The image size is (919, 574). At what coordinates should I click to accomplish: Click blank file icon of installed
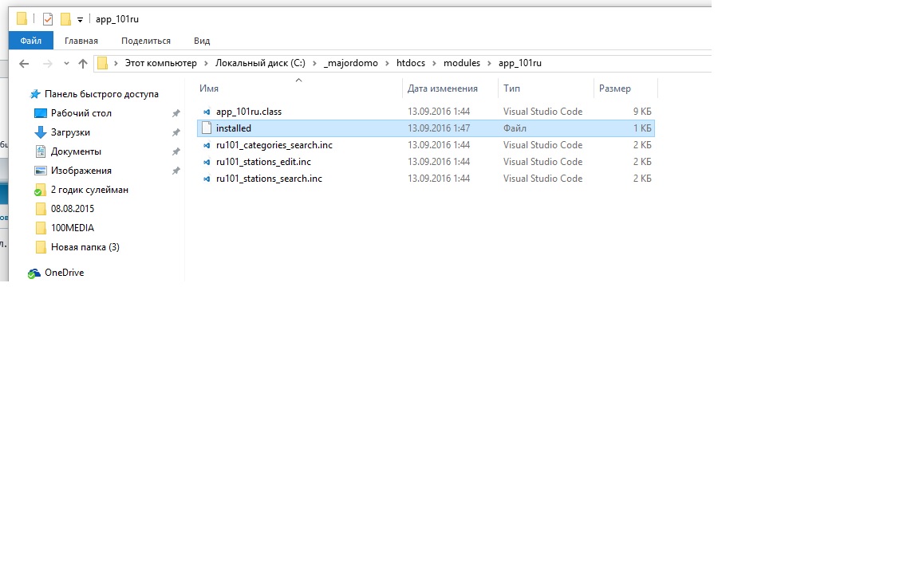pos(207,128)
